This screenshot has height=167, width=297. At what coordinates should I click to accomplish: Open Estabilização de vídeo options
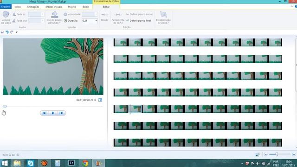point(163,18)
